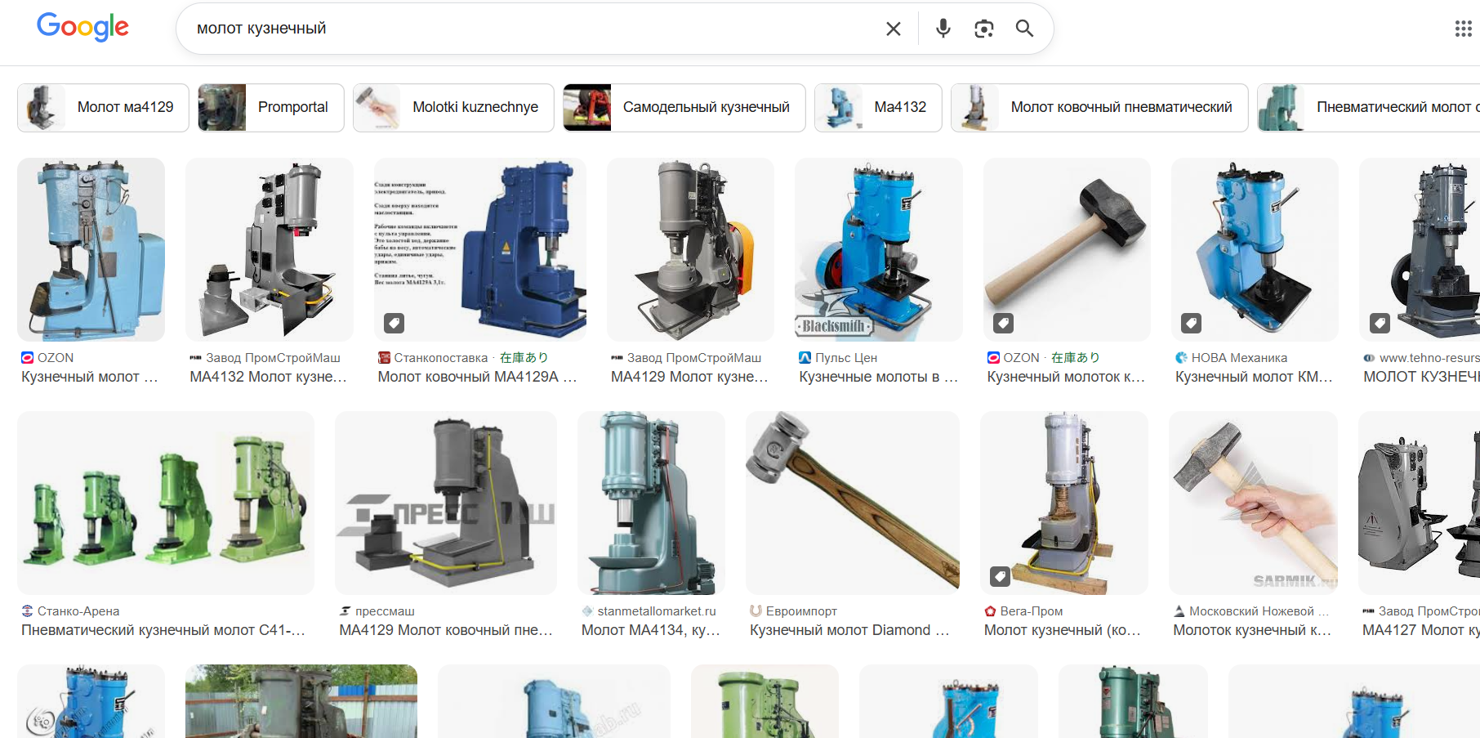
Task: Click product tag icon on Вега-Пром image
Action: (x=1001, y=576)
